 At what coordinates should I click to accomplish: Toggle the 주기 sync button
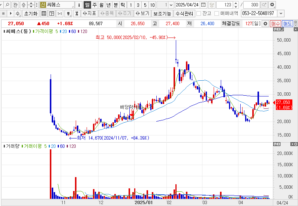click(x=125, y=14)
